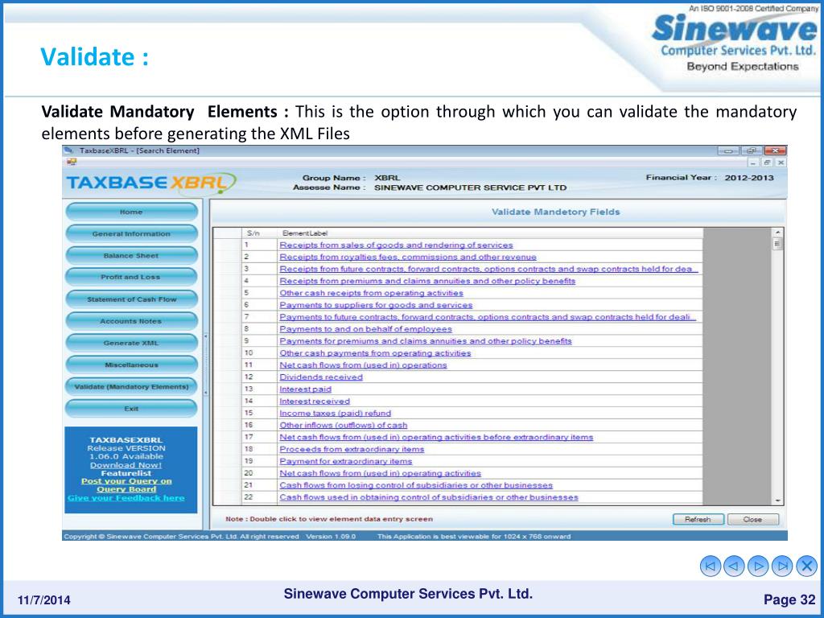Screen dimensions: 824x618
Task: Click next slide arrow icon
Action: [x=758, y=566]
